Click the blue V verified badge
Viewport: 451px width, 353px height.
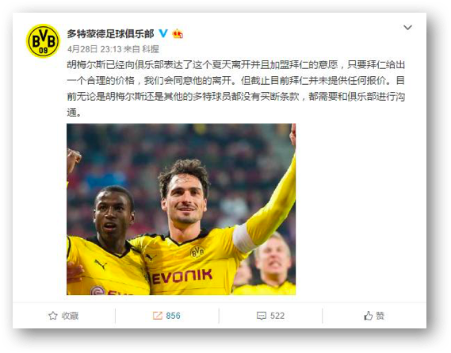163,33
